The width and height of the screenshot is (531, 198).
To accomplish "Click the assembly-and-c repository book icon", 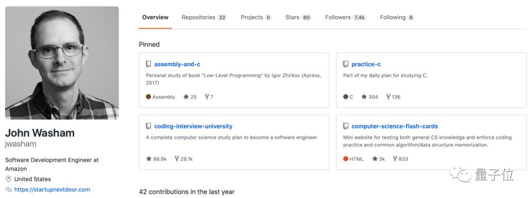I will (148, 64).
